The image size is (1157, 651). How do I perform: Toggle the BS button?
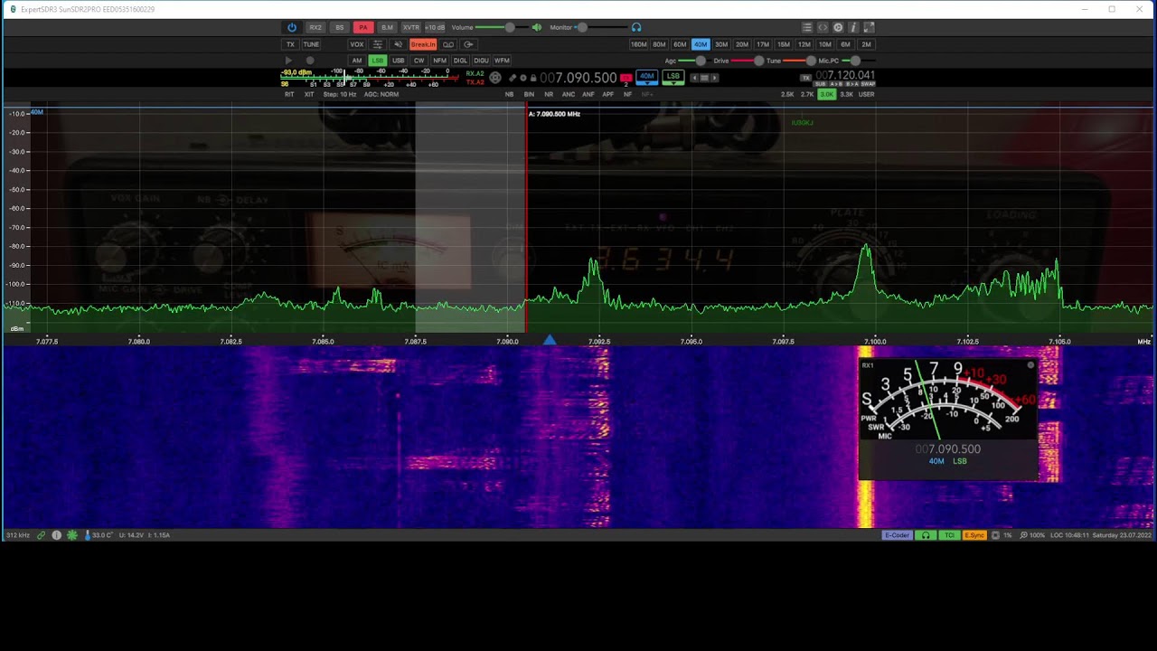point(340,27)
